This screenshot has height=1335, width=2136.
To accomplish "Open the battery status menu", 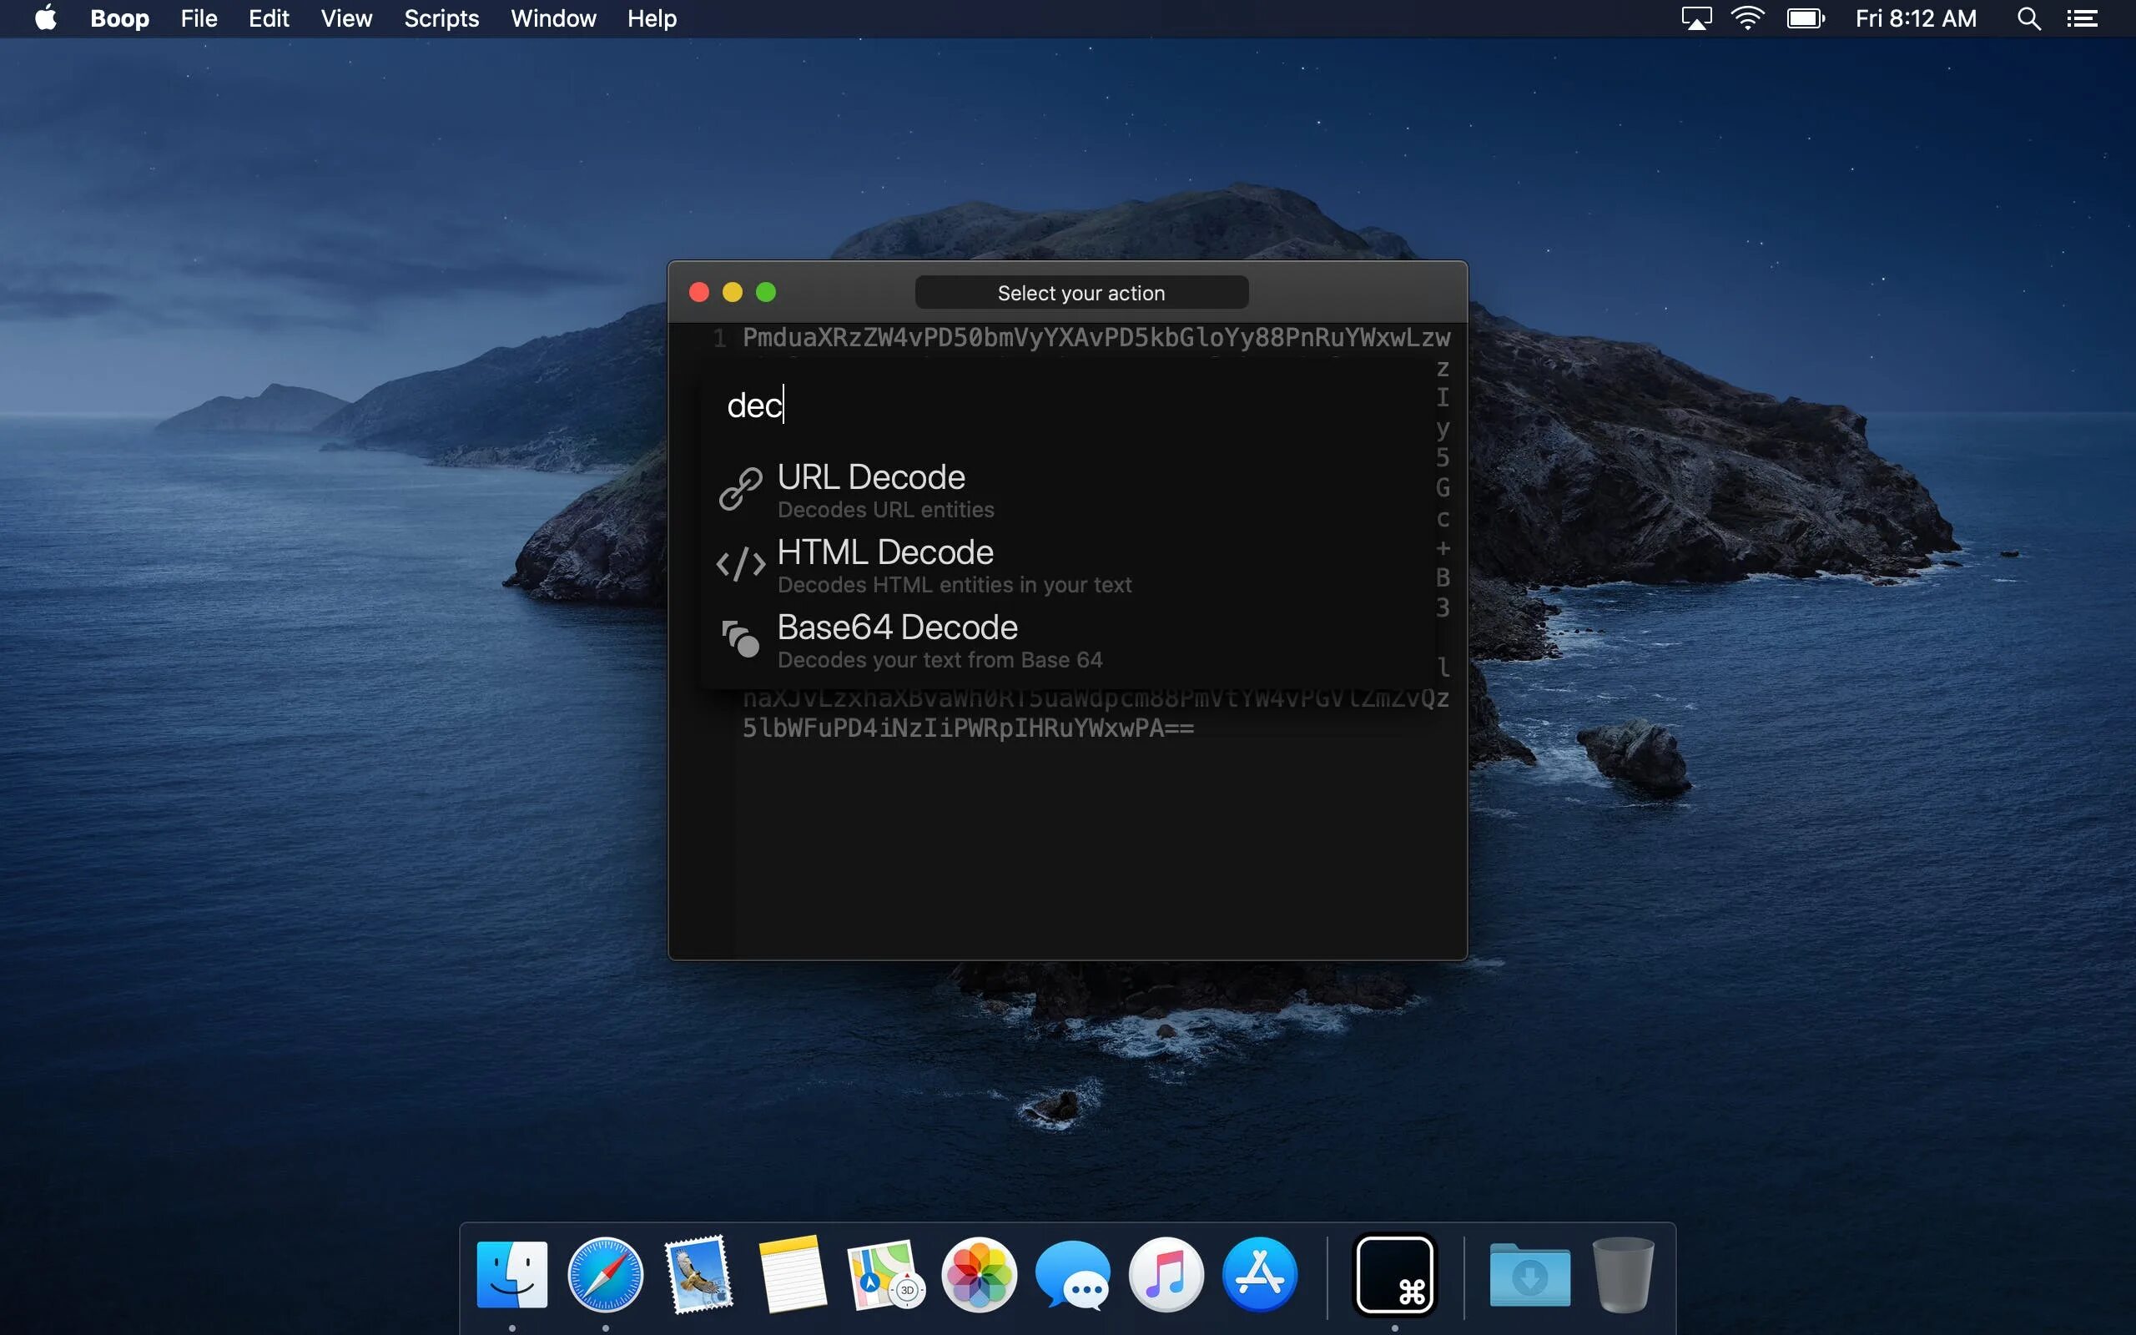I will tap(1805, 18).
